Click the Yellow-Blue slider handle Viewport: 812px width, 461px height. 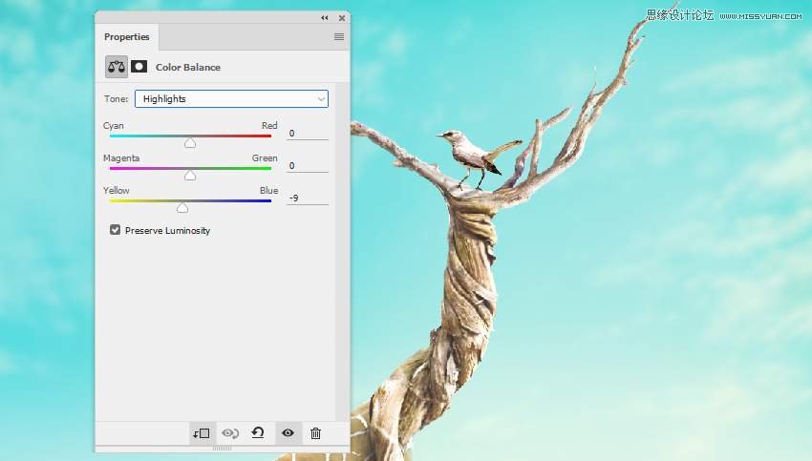coord(182,207)
